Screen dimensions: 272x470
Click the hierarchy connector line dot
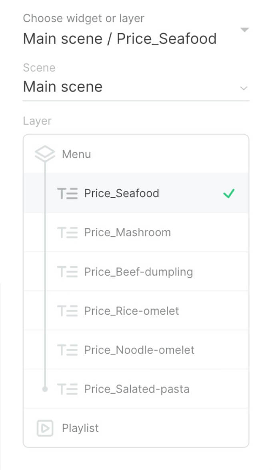pyautogui.click(x=45, y=388)
